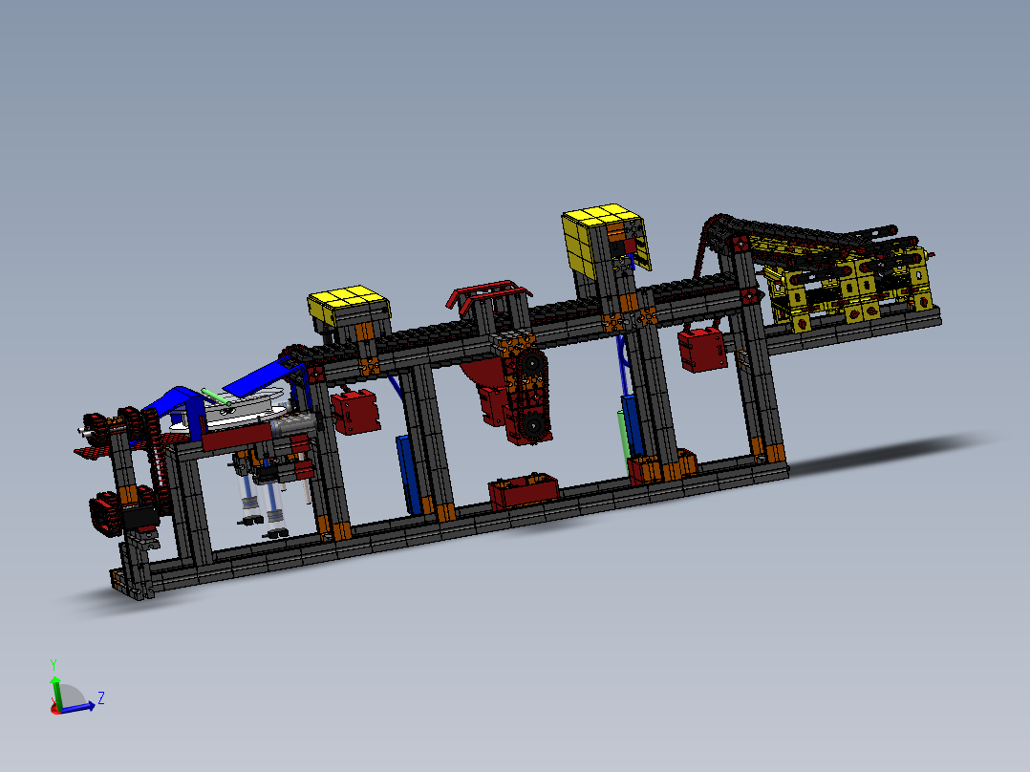Select the red arched guard above the conveyor
1030x772 pixels.
coord(489,297)
